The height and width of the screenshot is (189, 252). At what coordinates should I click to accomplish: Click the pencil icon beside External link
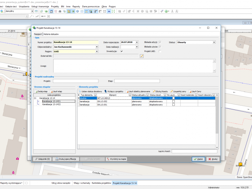pyautogui.click(x=141, y=56)
